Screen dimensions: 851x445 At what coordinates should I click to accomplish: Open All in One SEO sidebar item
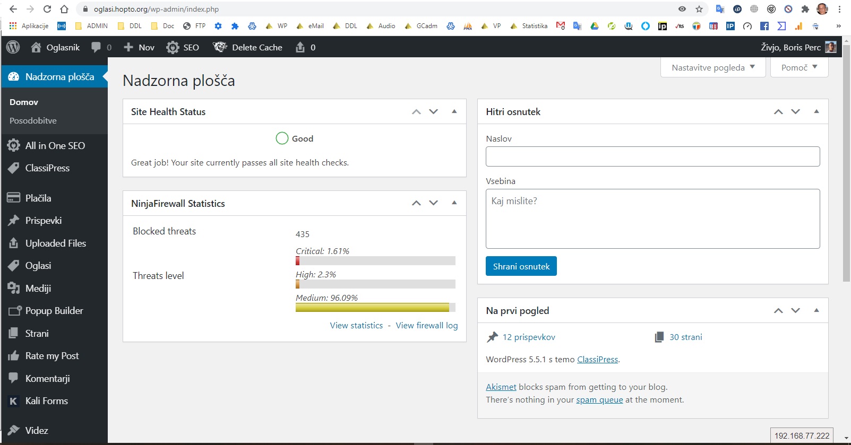54,145
